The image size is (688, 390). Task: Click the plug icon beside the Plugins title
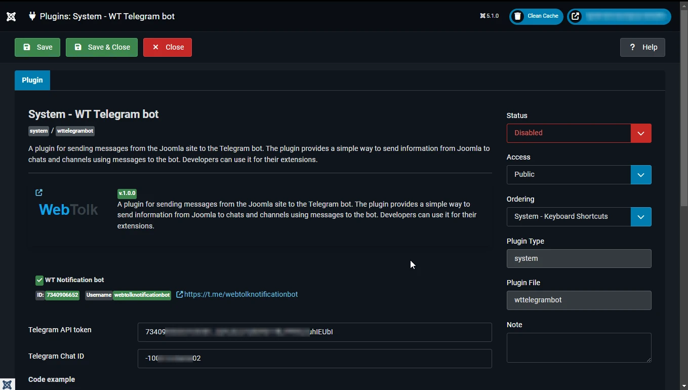[x=32, y=16]
